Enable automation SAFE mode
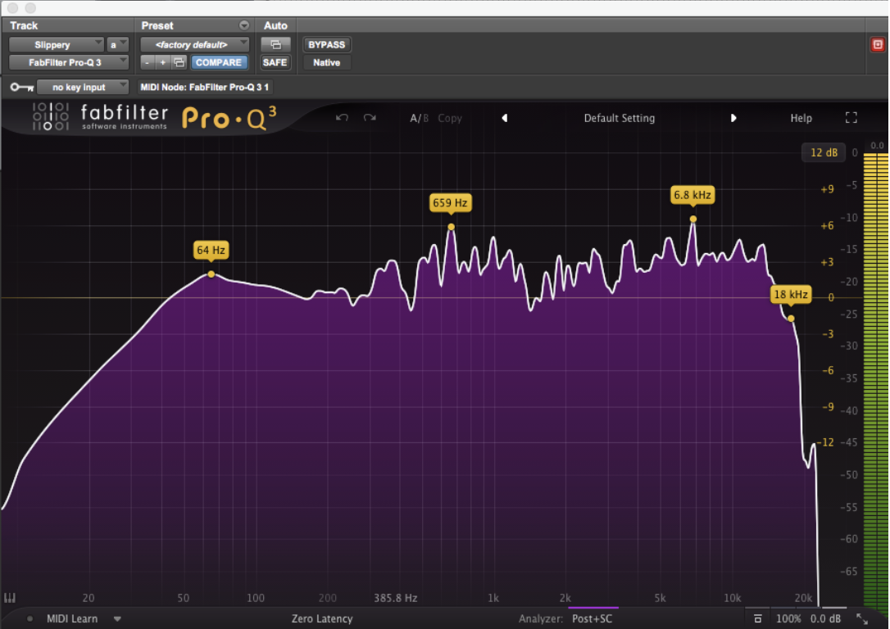The width and height of the screenshot is (890, 629). point(275,62)
